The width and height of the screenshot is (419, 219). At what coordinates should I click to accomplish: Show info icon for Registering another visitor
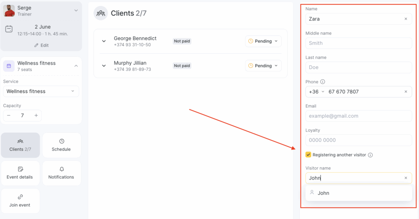[x=370, y=155]
